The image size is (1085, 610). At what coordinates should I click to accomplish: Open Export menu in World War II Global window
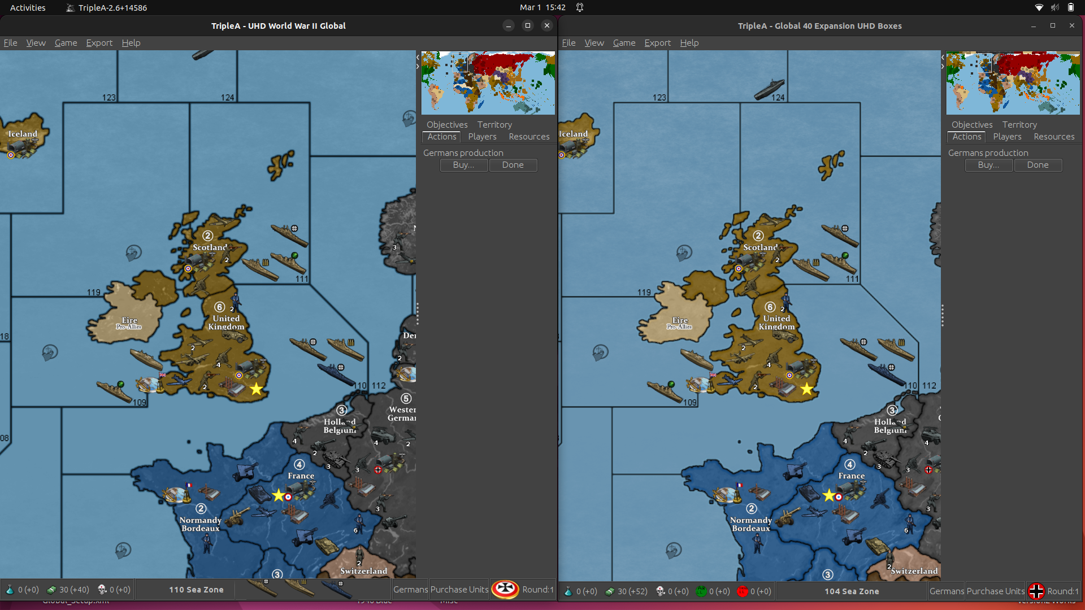pos(99,42)
